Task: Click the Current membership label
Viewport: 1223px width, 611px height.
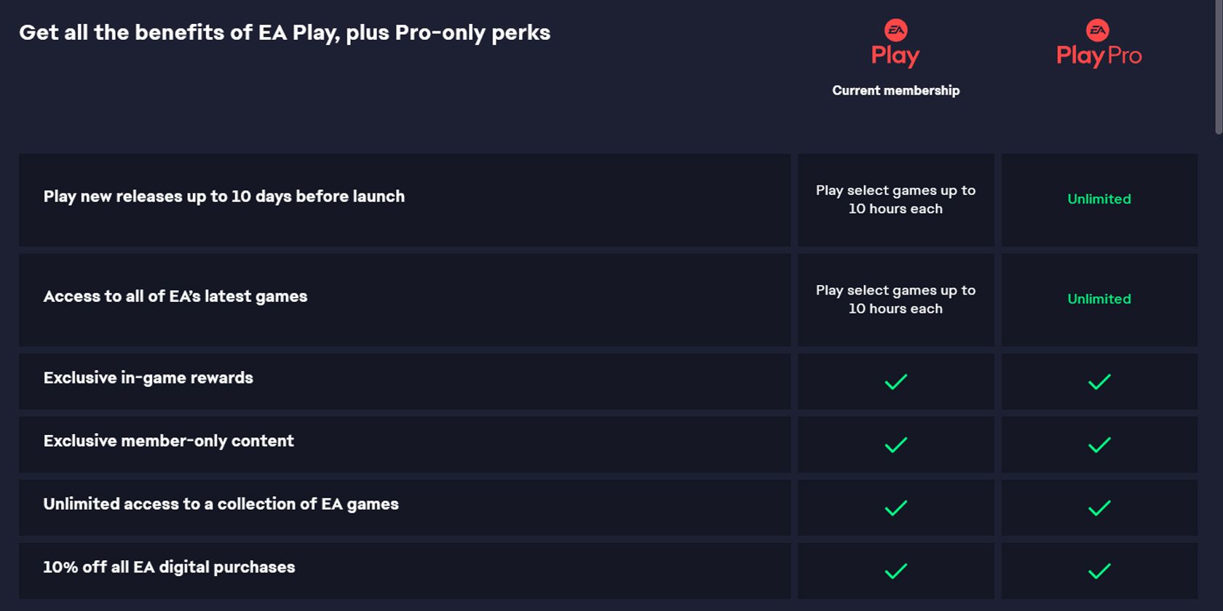Action: click(895, 90)
